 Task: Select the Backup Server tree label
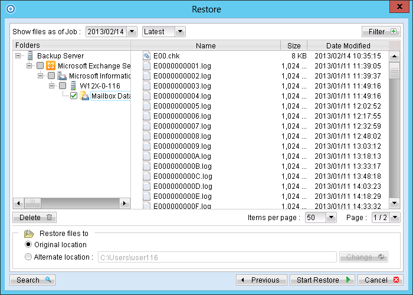(x=60, y=56)
